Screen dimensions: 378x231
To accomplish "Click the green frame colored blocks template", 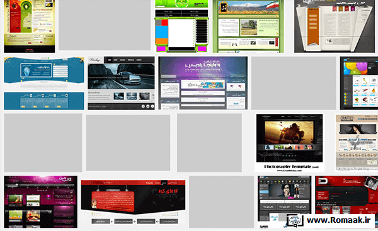I will pos(181,26).
